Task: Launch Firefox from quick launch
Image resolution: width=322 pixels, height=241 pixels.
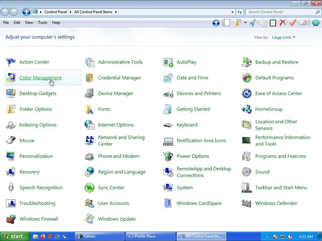Action: [x=43, y=236]
